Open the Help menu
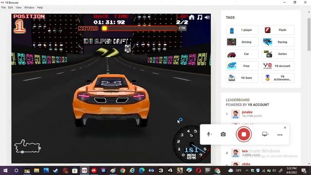Viewport: 311px width, 175px height. click(x=40, y=8)
